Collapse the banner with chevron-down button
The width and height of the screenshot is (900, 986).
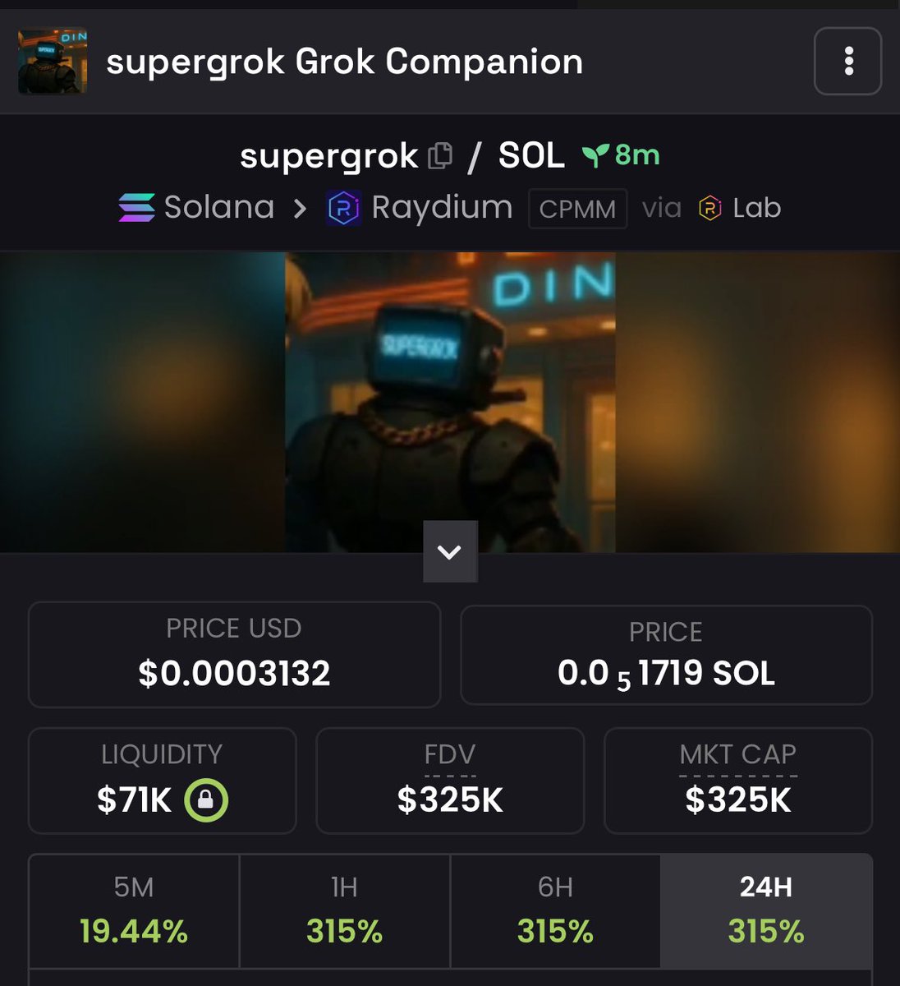[450, 551]
